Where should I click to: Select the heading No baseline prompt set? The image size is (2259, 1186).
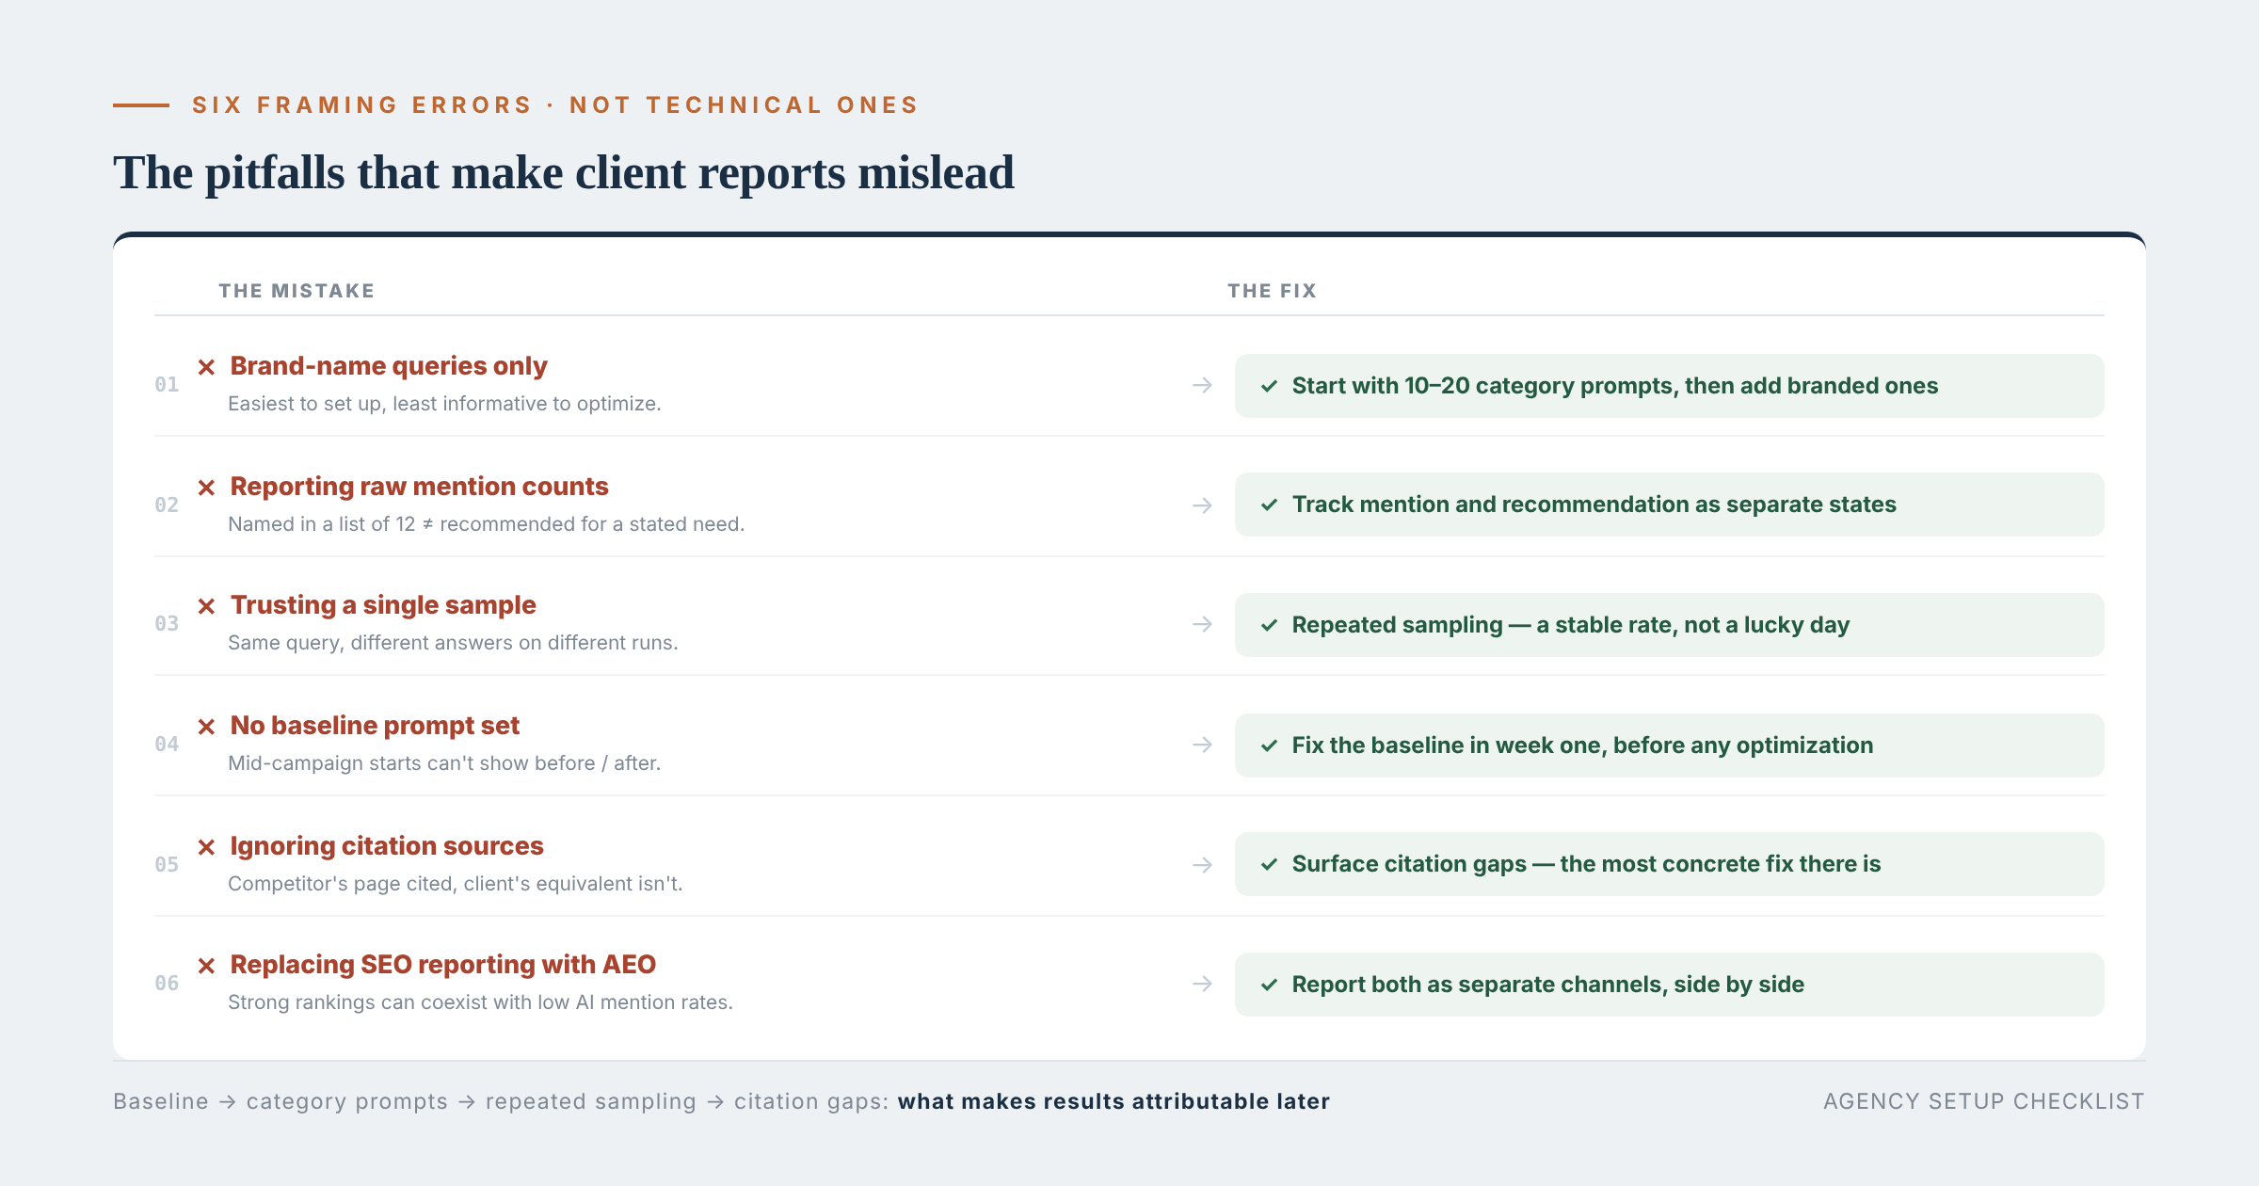tap(375, 726)
